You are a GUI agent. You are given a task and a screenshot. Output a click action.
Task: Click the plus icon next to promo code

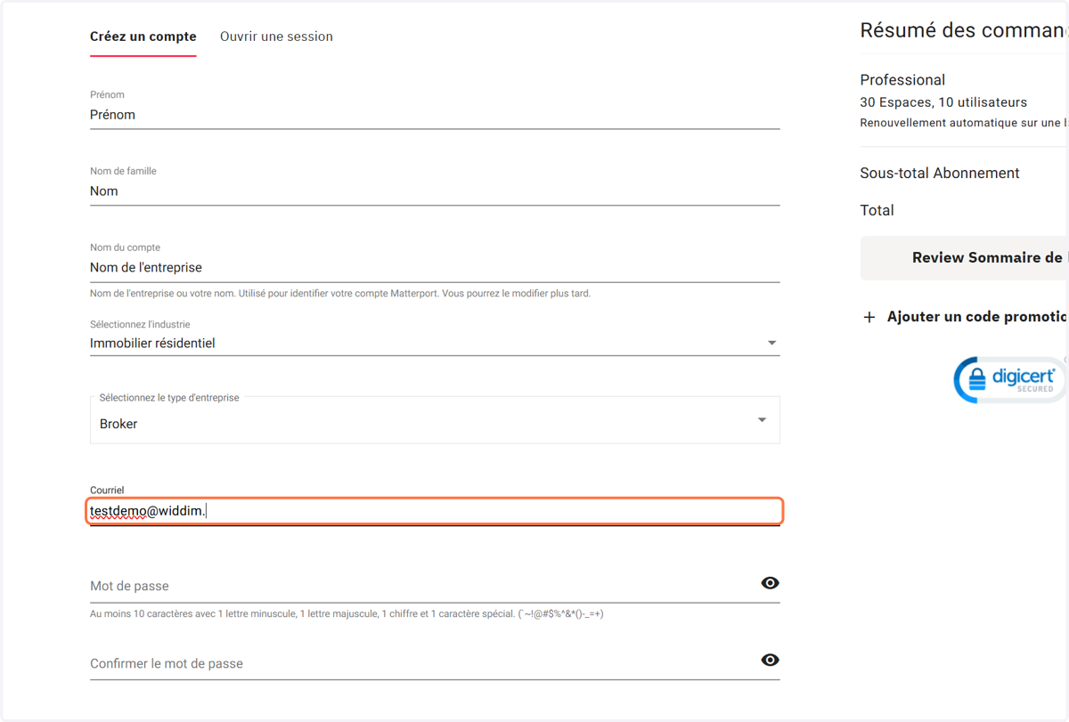coord(869,317)
